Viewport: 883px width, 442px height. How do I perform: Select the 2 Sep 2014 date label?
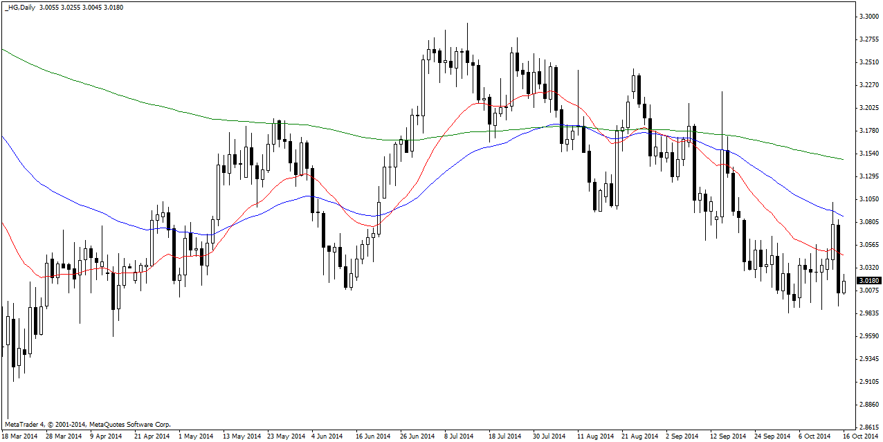[683, 436]
